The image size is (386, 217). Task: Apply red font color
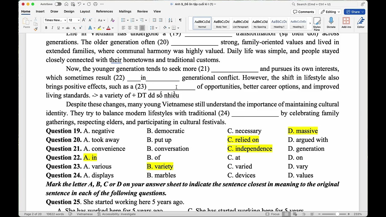click(x=108, y=28)
